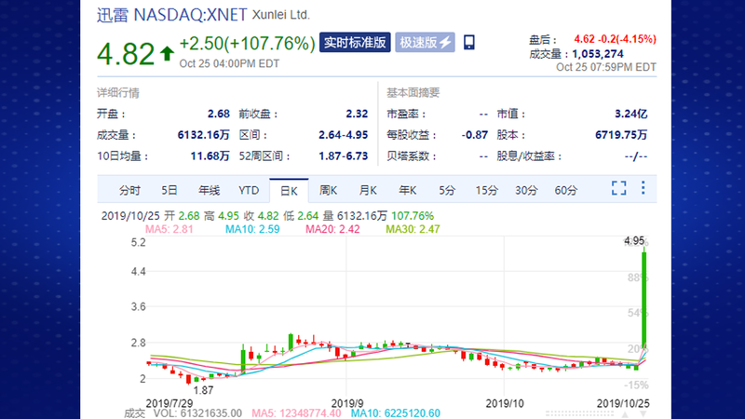Select the 30分 thirty-minute tab
This screenshot has height=419, width=745.
pyautogui.click(x=526, y=191)
